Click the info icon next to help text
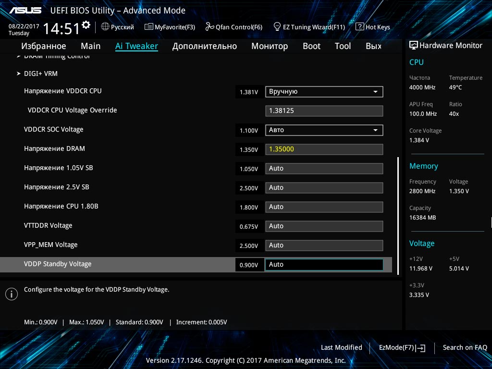492x369 pixels. pos(12,294)
